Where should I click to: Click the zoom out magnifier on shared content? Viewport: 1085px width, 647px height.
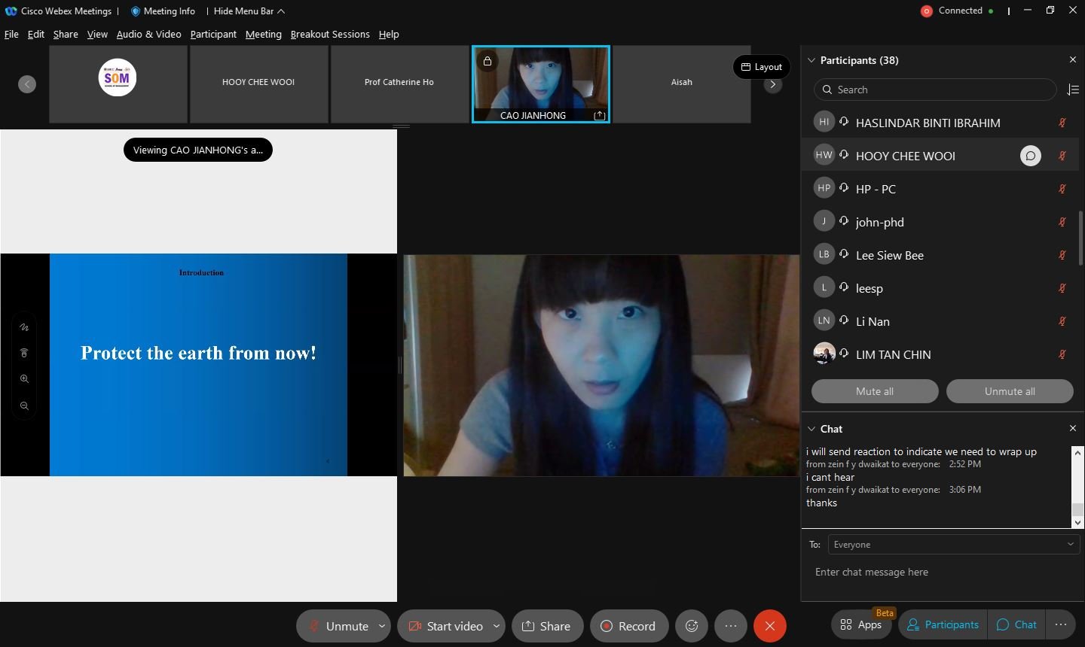click(24, 406)
